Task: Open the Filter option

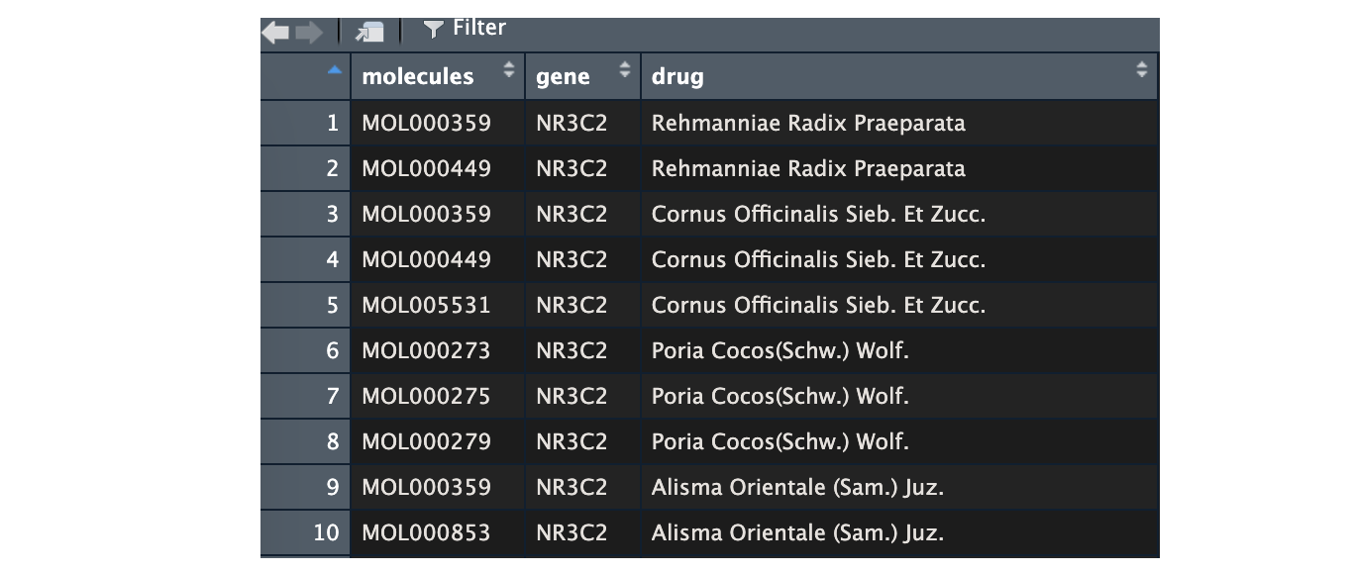Action: (465, 29)
